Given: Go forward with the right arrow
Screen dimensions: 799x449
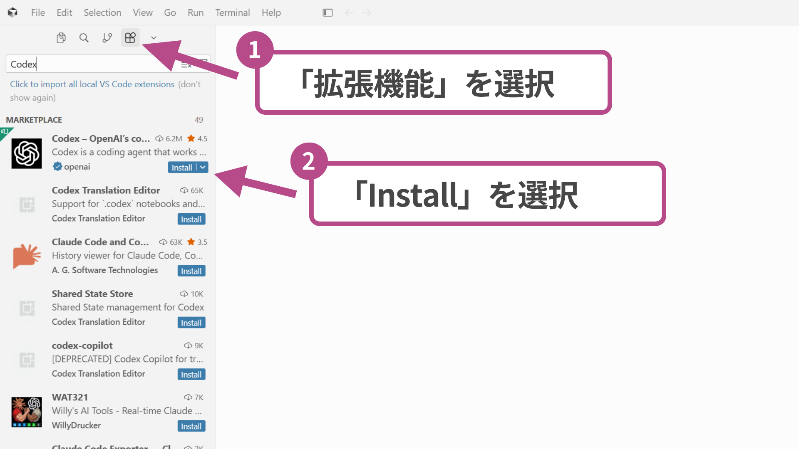Looking at the screenshot, I should pos(367,12).
